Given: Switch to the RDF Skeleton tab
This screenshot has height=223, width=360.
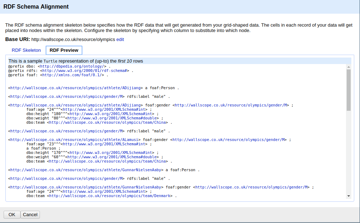Looking at the screenshot, I should 26,50.
